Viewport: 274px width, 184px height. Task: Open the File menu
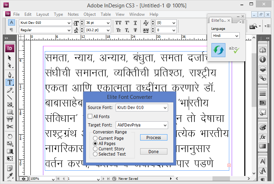coord(16,14)
